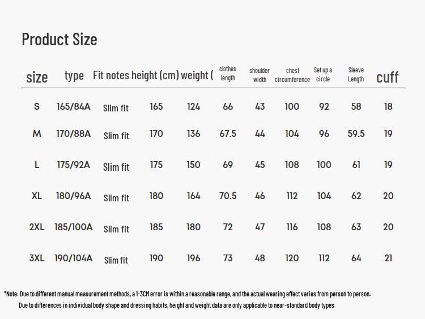
Task: Click the measurement error note text
Action: click(x=187, y=294)
